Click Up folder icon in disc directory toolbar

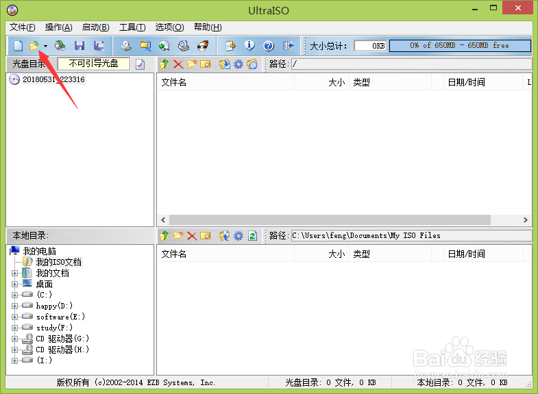[164, 64]
